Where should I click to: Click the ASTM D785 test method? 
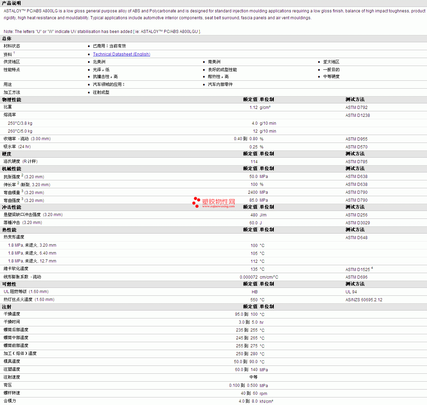point(356,162)
